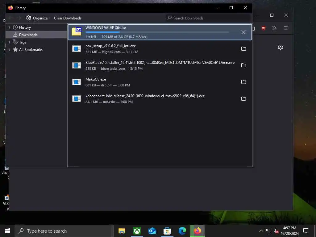Open the clock showing 4:57 PM
Screen dimensions: 316x237
tap(290, 231)
